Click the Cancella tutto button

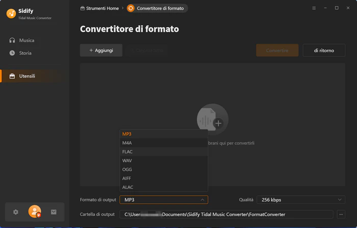tap(147, 51)
